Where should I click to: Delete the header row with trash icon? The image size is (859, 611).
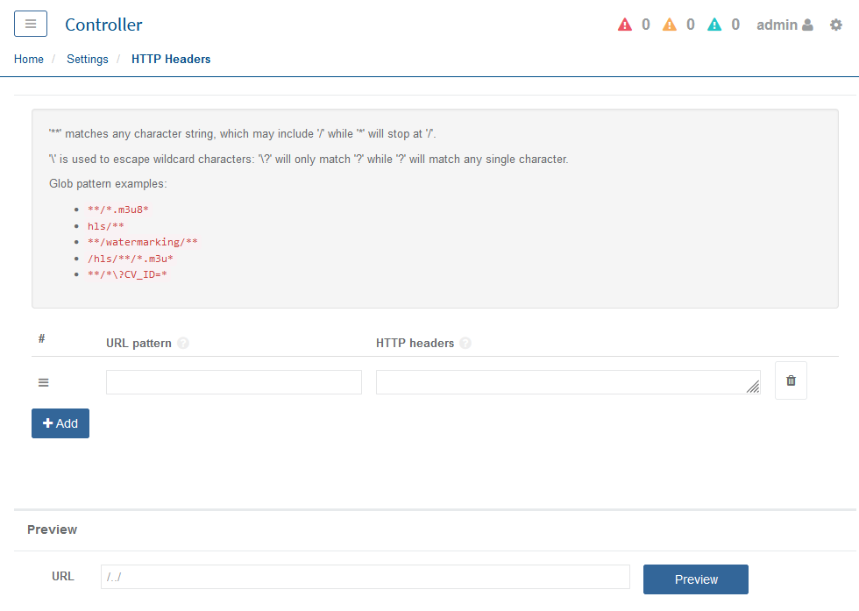(x=791, y=380)
